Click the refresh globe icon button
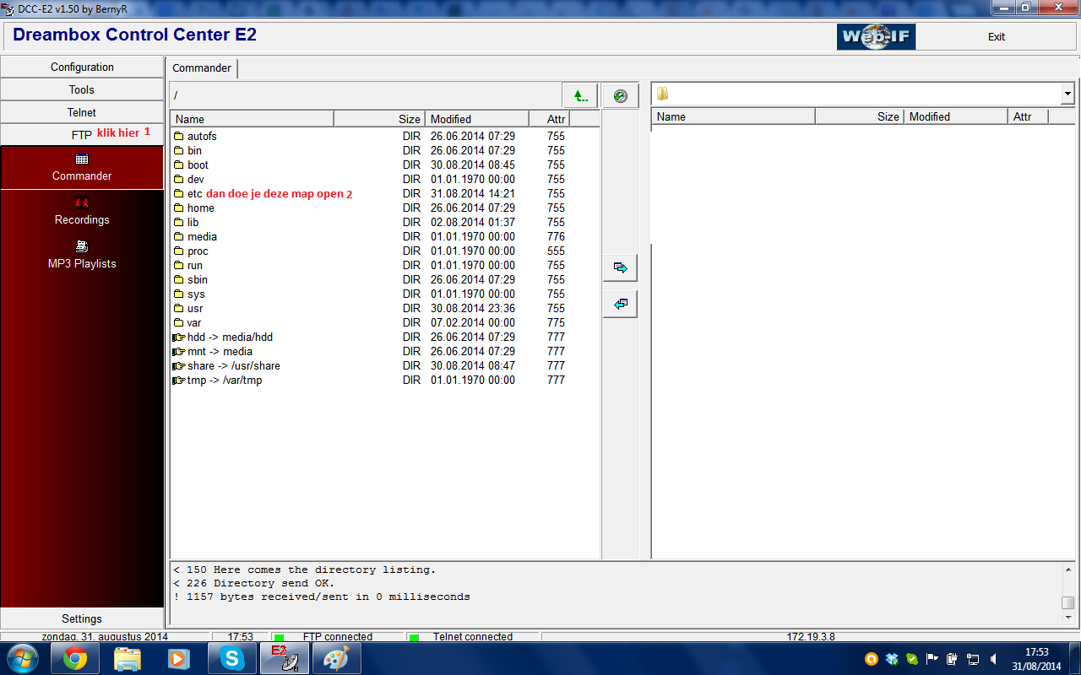 (621, 95)
